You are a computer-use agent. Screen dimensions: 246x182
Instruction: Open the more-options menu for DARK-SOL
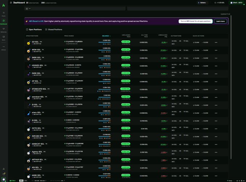coord(216,74)
